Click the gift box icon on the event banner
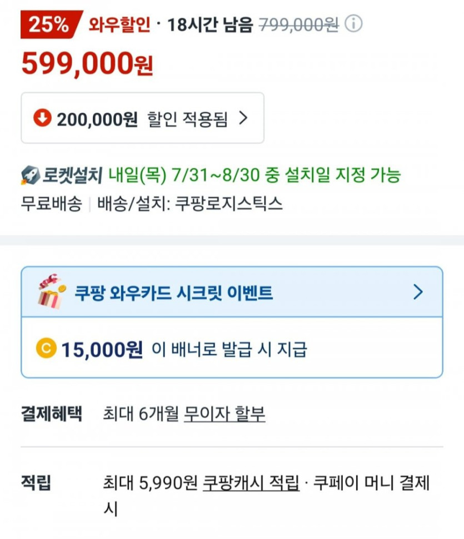464x539 pixels. 51,293
